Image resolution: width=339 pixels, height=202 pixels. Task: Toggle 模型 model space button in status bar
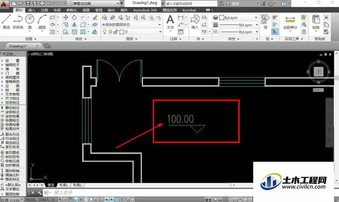[208, 200]
